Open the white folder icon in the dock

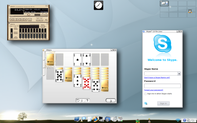(x=89, y=119)
